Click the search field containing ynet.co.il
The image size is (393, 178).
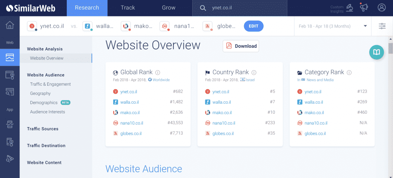tap(240, 8)
